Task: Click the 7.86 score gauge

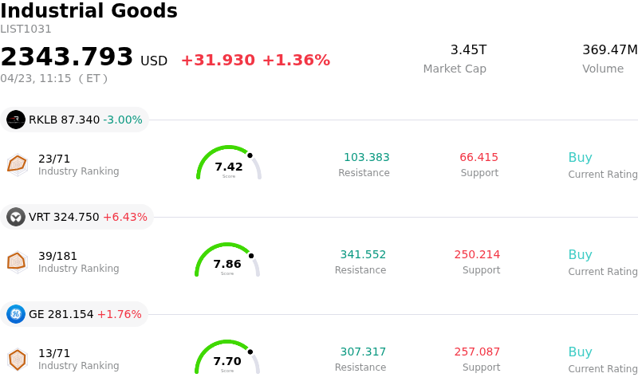Action: (x=227, y=262)
